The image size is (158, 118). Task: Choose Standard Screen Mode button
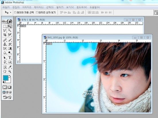(x=4, y=92)
